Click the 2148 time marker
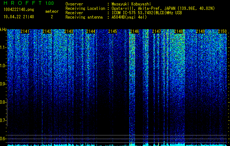Screen dimensions: 230x146 pyautogui.click(x=178, y=31)
